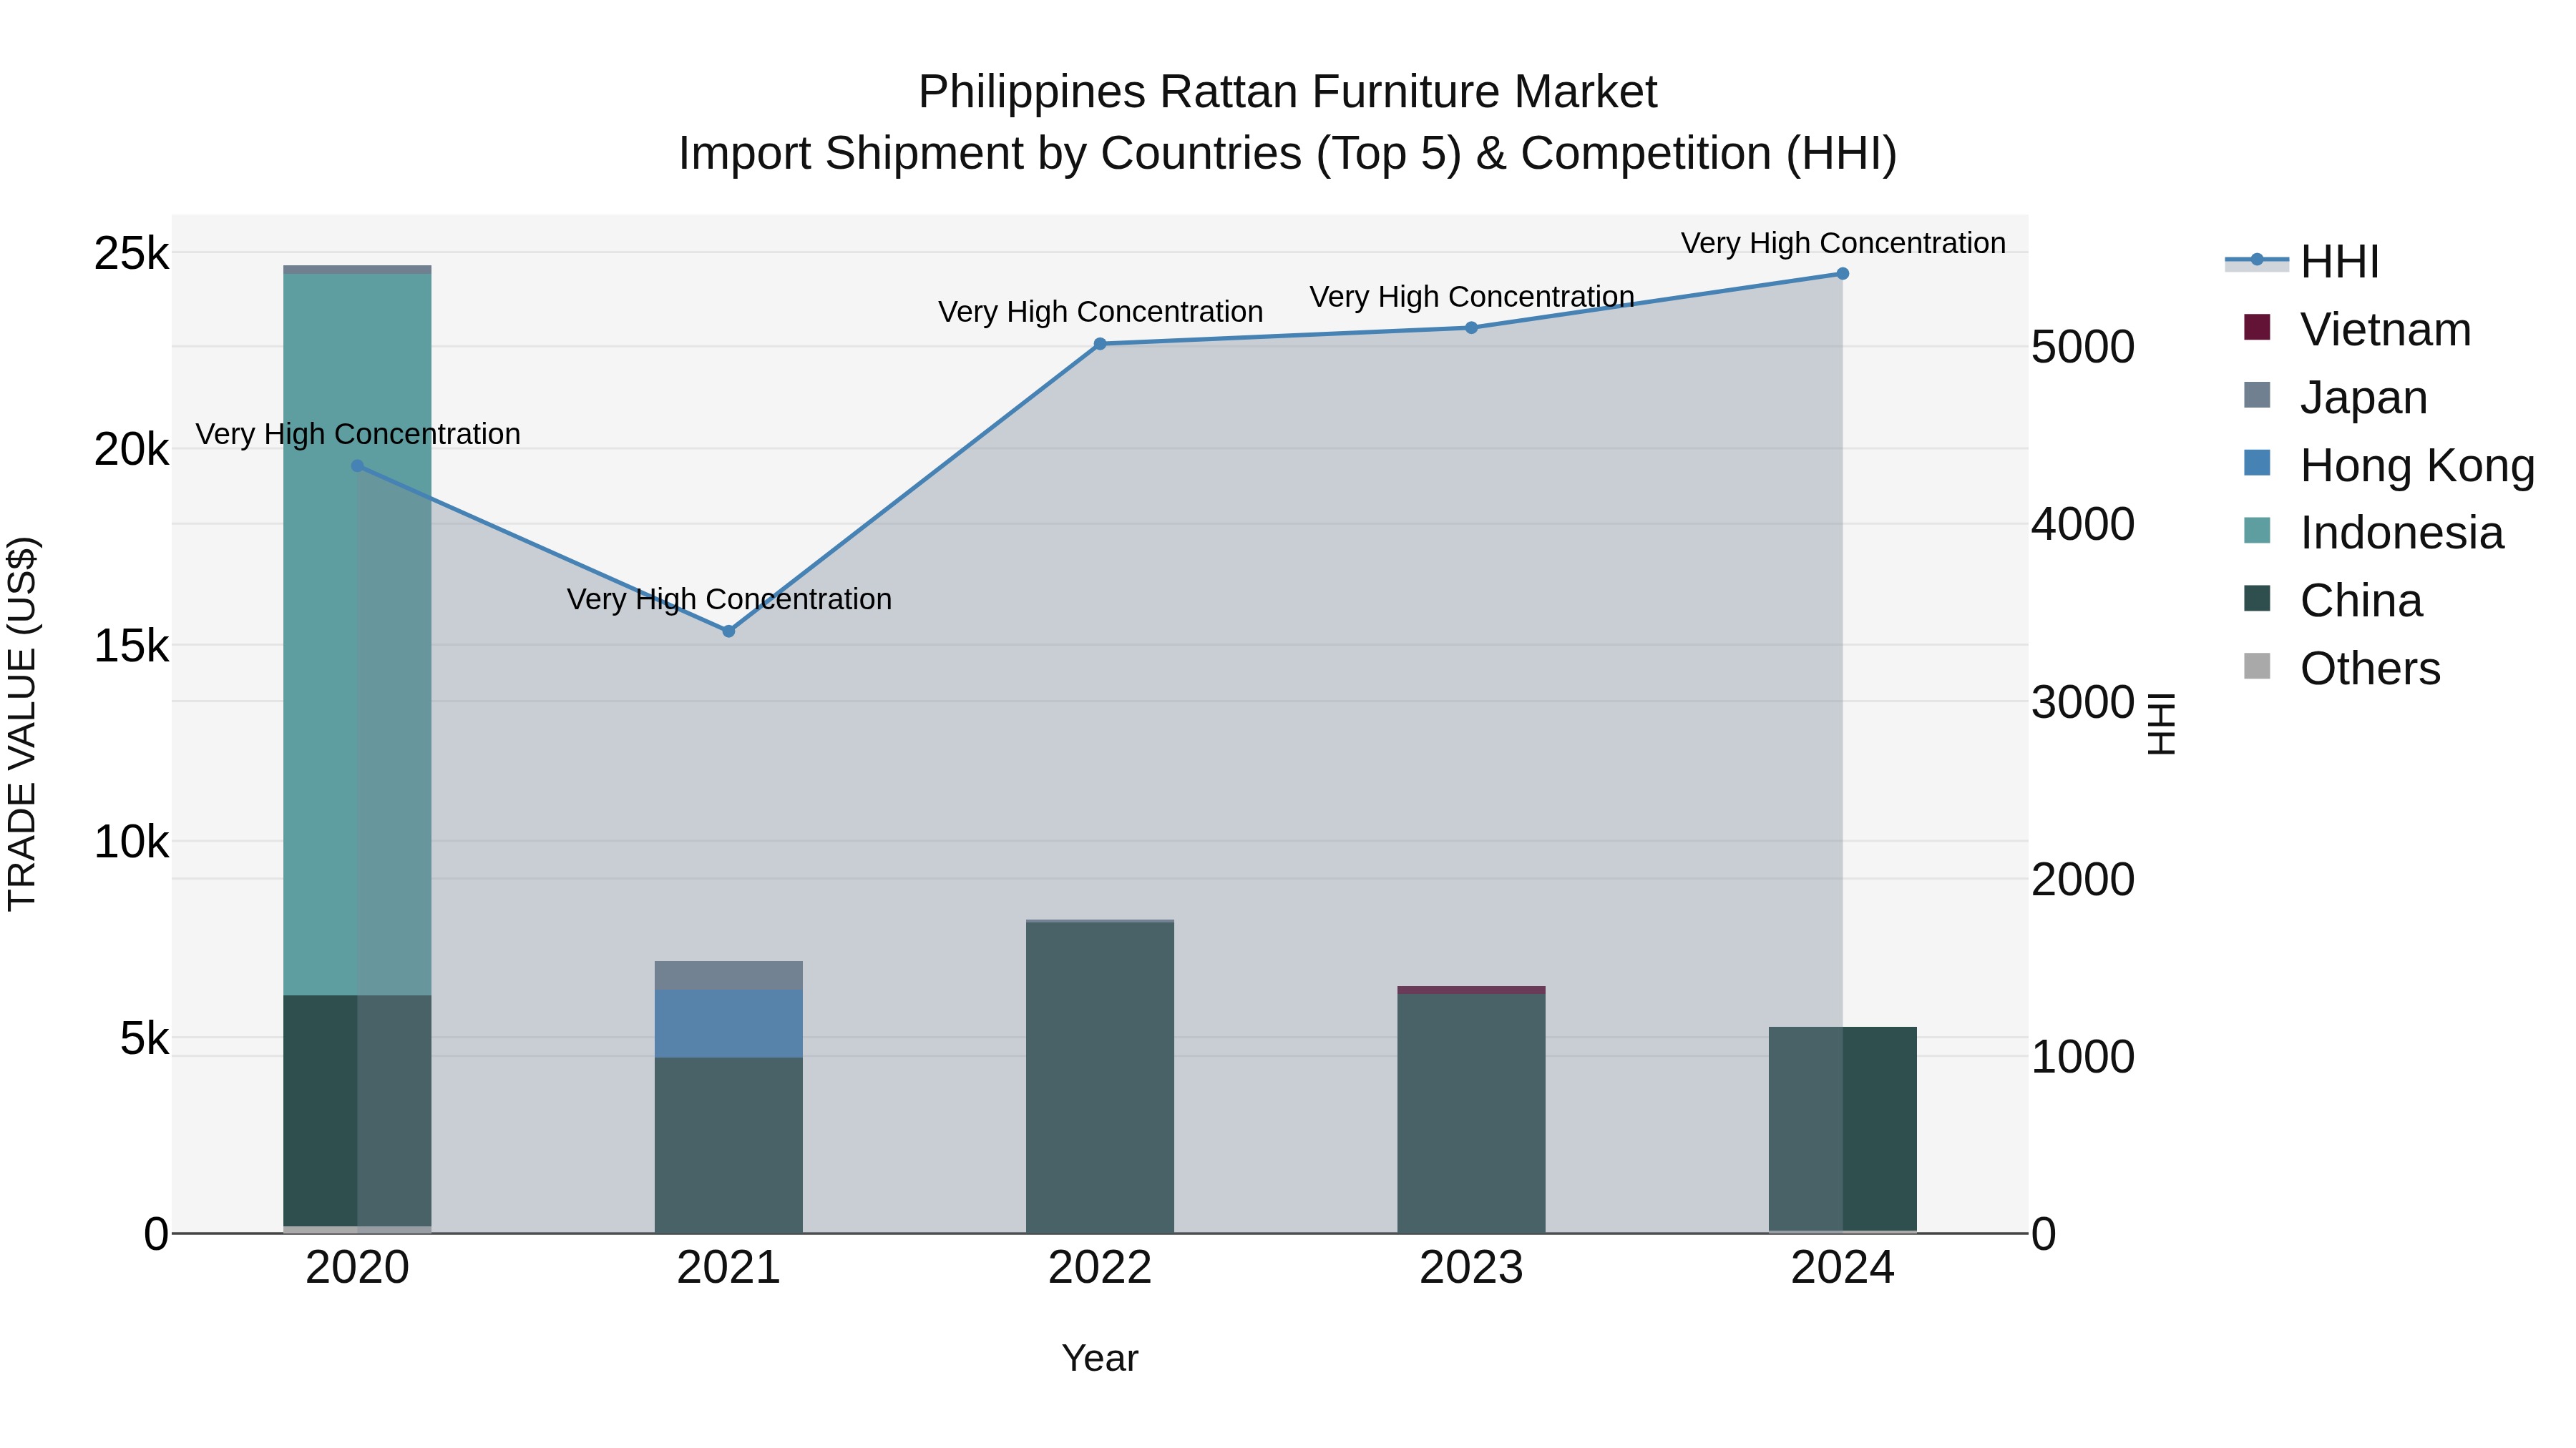2576x1448 pixels.
Task: Click the 'Year' x-axis title
Action: click(x=1100, y=1358)
